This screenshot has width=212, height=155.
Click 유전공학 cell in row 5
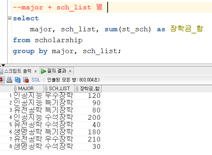click(28, 125)
